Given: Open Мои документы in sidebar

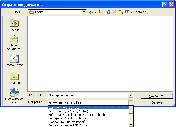Looking at the screenshot, I should coord(14,43).
